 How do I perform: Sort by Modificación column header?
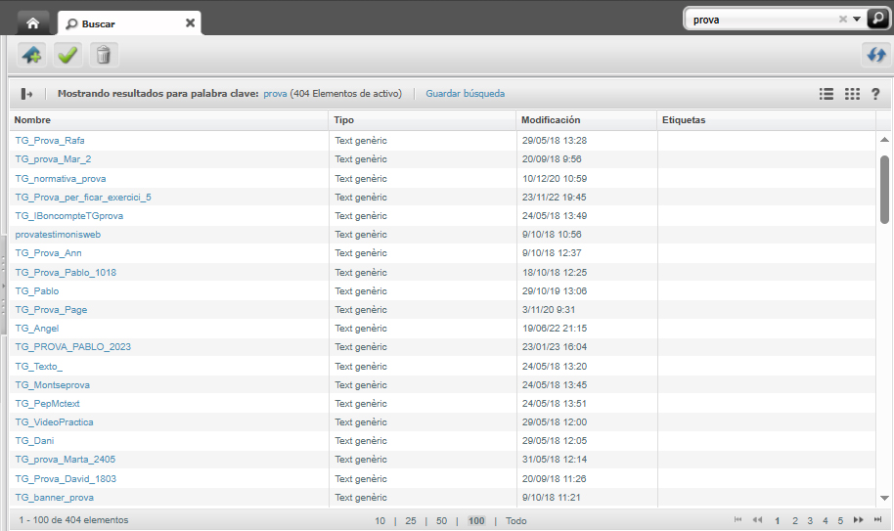(551, 120)
